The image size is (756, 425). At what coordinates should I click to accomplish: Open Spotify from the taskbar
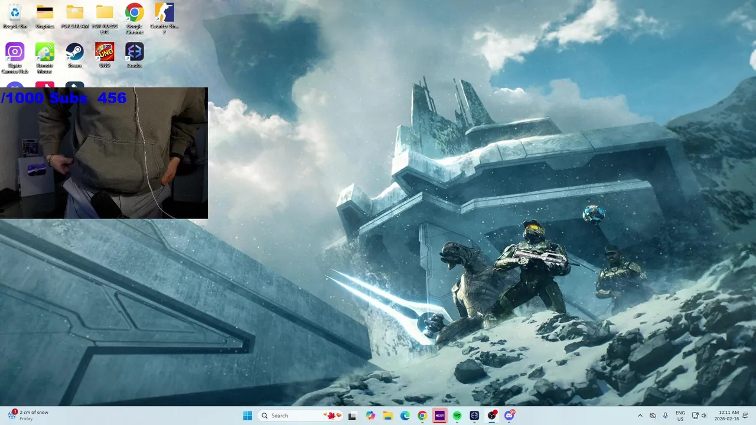[457, 416]
